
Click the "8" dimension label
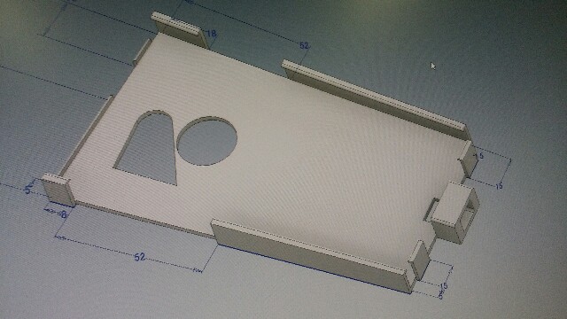tap(64, 214)
